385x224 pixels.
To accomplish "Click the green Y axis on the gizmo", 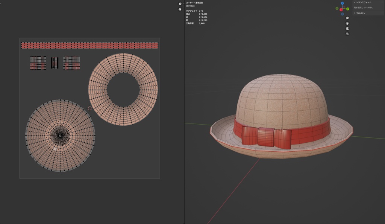I will (348, 8).
